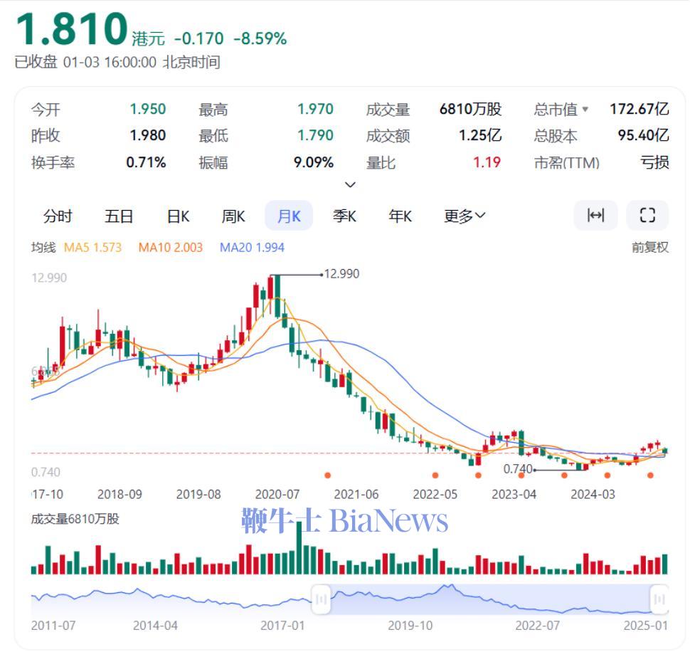
Task: Expand more stock details chevron
Action: [x=349, y=185]
